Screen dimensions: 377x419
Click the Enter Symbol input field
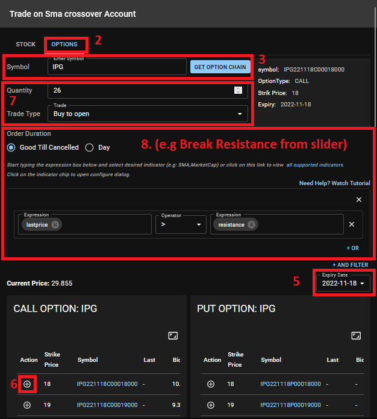[116, 67]
